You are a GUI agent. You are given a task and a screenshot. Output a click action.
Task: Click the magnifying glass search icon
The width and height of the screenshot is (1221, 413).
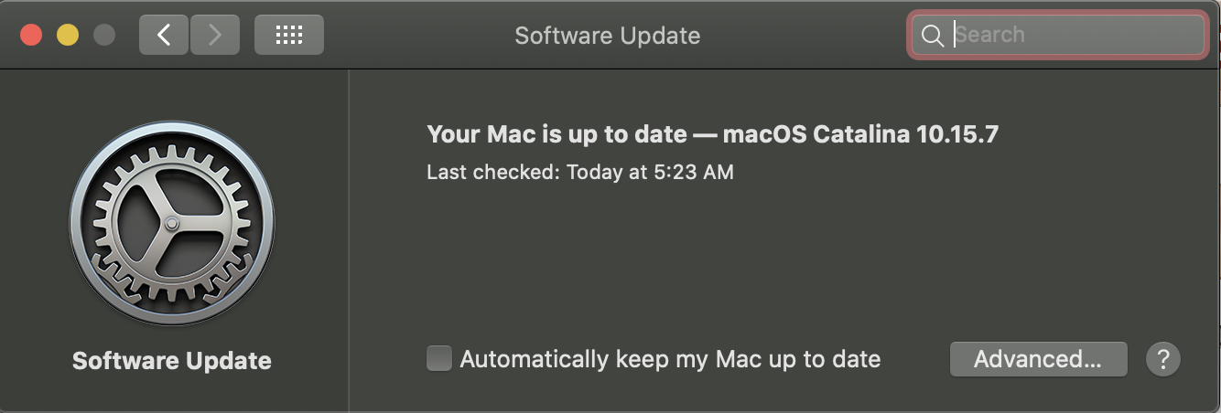932,36
